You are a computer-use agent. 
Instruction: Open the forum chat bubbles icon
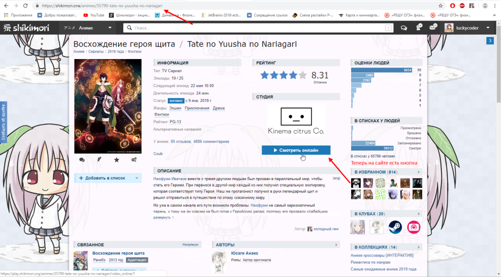404,28
